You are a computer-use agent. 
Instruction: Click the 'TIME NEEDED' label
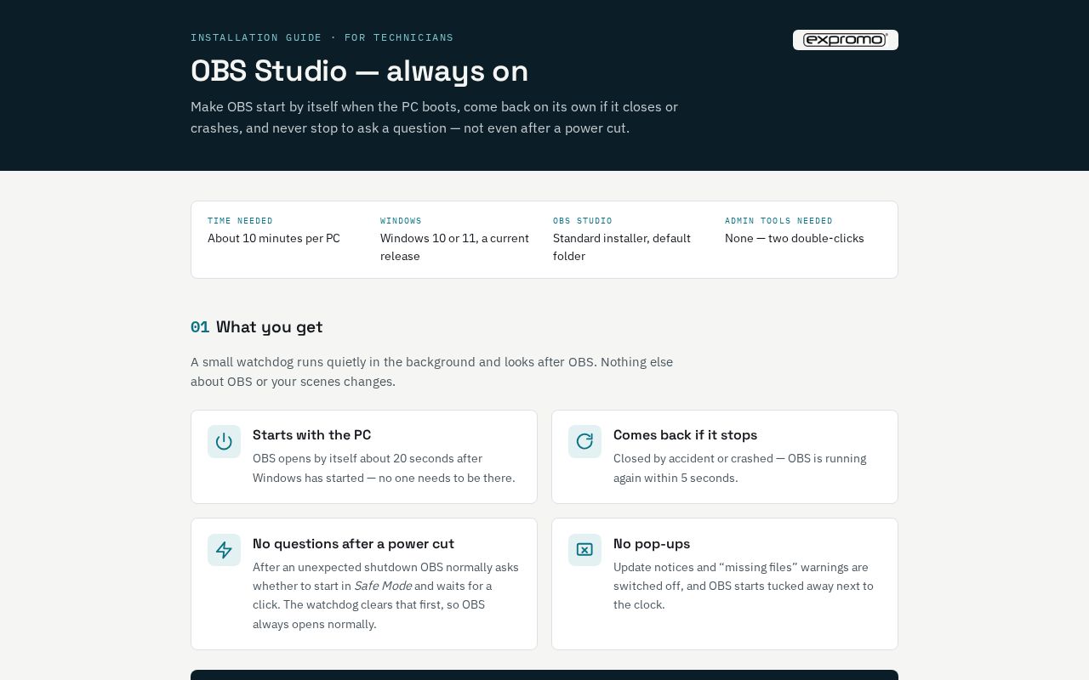240,221
